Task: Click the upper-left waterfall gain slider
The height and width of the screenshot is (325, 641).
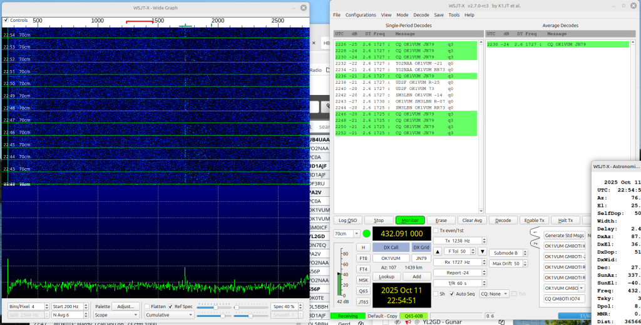Action: pos(214,307)
